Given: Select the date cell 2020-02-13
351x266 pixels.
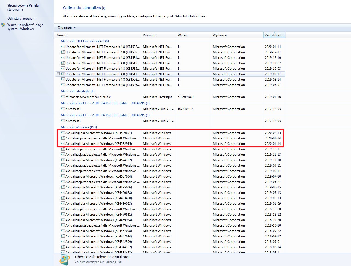Looking at the screenshot, I should (273, 133).
